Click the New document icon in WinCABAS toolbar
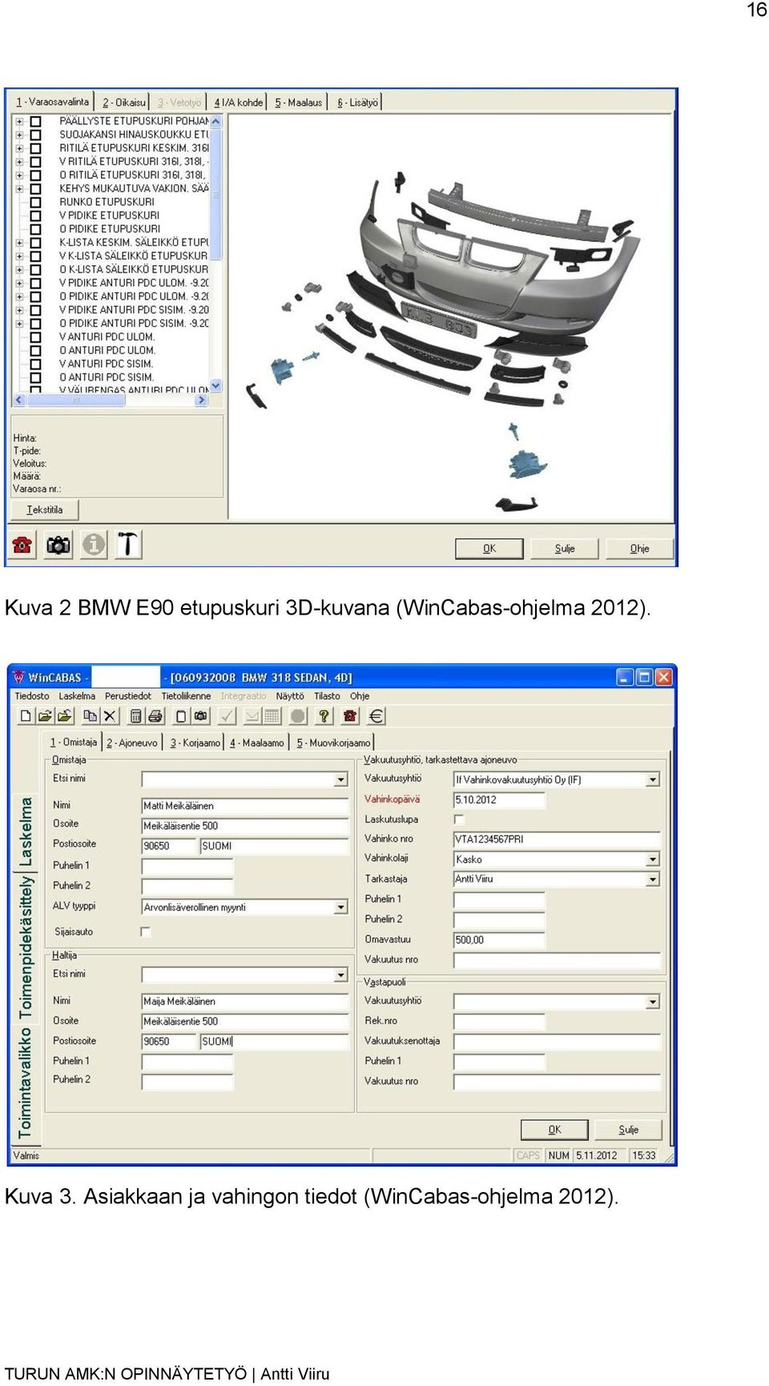This screenshot has height=1386, width=769. pos(26,716)
